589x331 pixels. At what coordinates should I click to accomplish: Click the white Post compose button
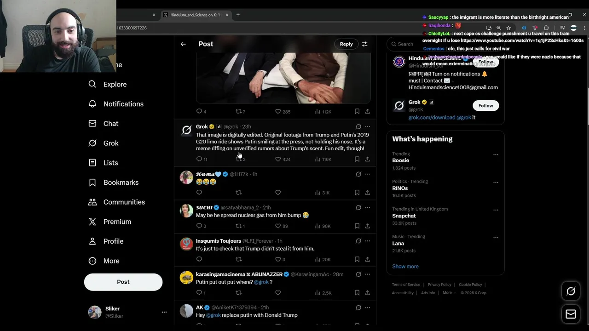[123, 282]
